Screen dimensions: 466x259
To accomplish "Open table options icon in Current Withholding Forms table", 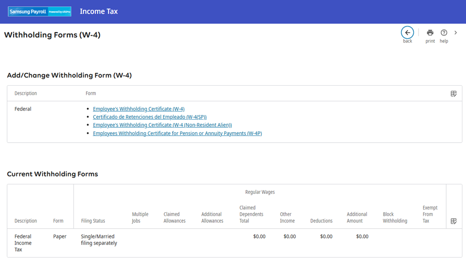I will [x=453, y=221].
